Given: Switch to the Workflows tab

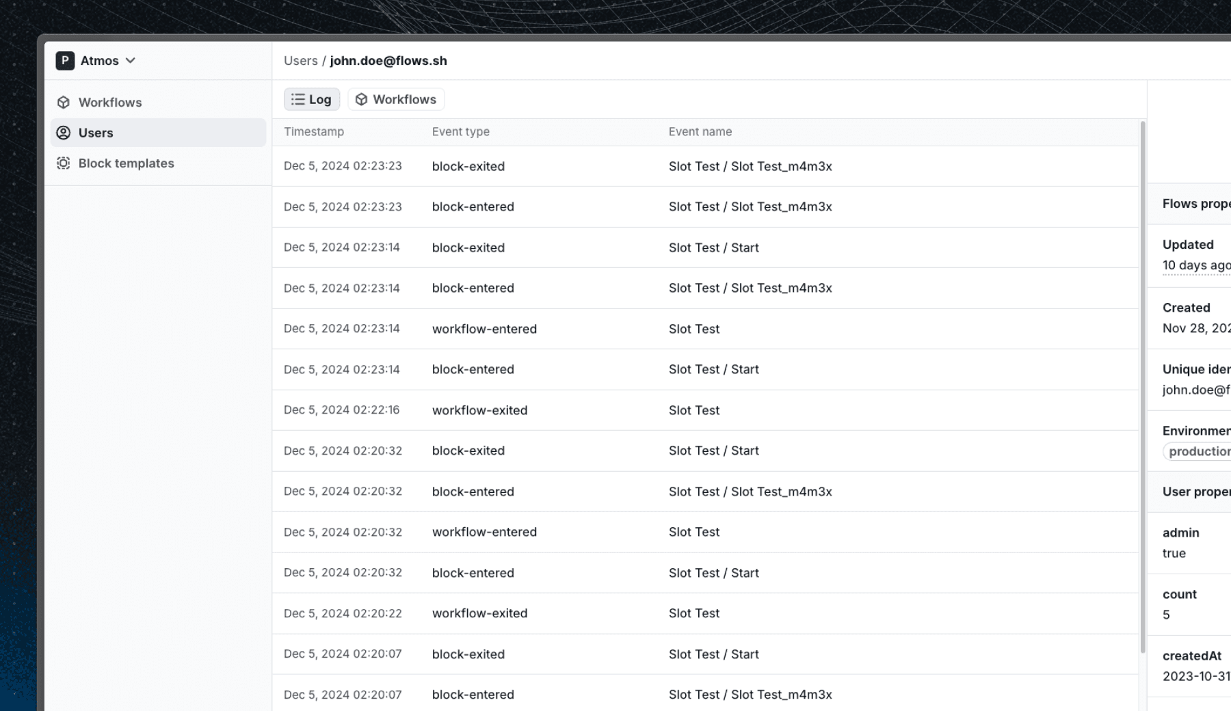Looking at the screenshot, I should tap(396, 99).
